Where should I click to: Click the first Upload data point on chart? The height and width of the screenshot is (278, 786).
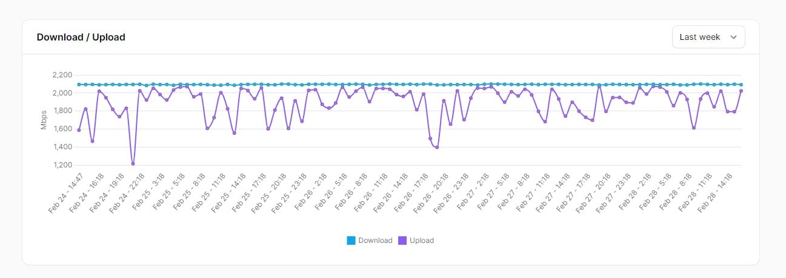pyautogui.click(x=79, y=130)
